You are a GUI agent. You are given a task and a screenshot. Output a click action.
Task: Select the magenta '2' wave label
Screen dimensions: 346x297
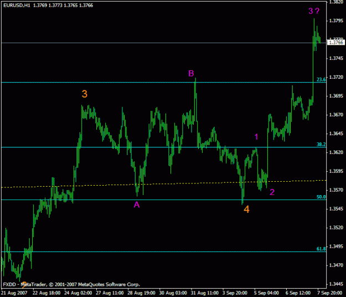(272, 192)
